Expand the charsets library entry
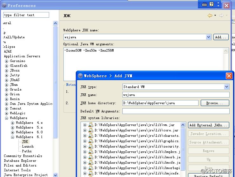 (x=85, y=136)
